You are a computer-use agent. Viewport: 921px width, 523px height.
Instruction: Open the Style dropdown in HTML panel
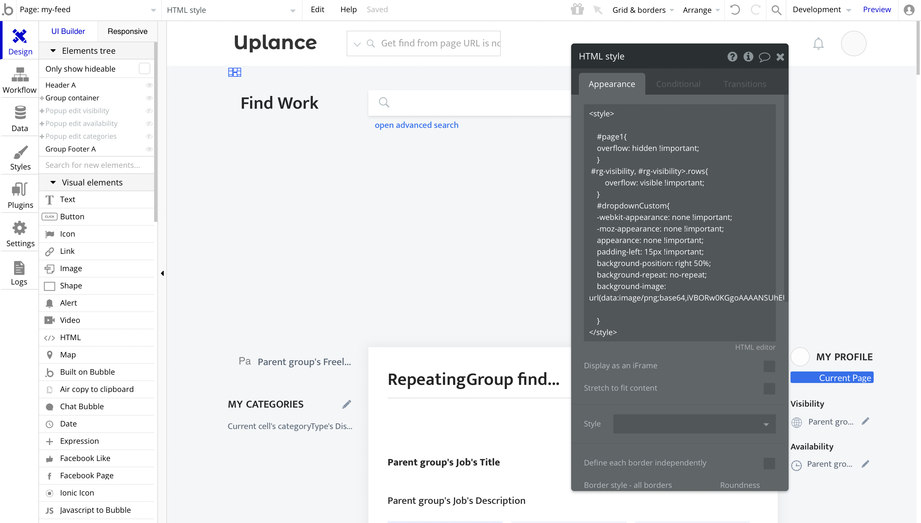click(x=694, y=424)
